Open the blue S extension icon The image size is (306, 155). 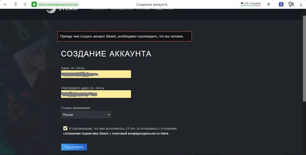pos(281,4)
